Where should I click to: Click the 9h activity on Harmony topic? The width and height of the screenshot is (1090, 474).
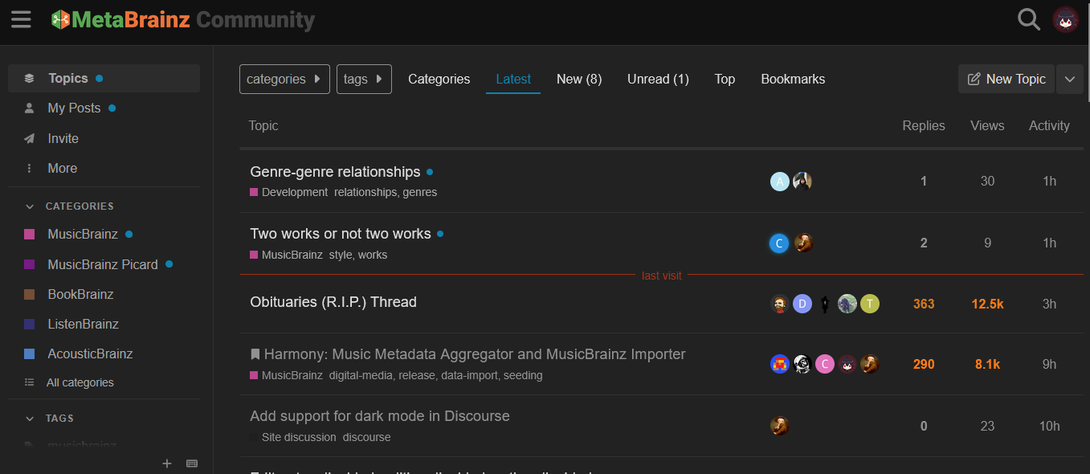click(1049, 364)
